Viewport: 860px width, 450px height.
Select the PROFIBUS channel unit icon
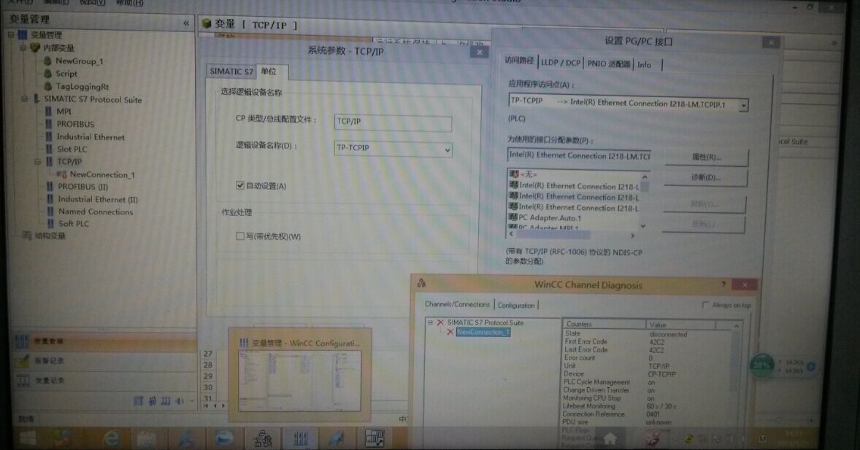pyautogui.click(x=49, y=124)
